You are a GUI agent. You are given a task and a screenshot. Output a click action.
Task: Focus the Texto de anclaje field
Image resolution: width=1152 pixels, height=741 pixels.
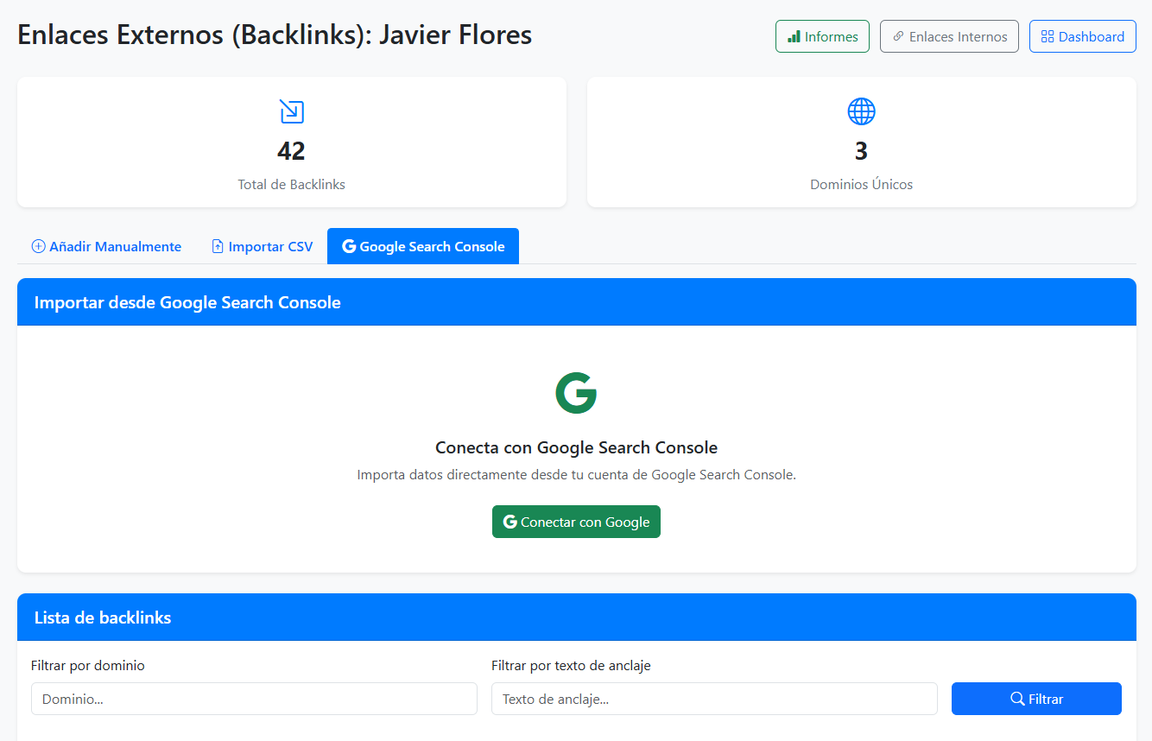(x=714, y=699)
